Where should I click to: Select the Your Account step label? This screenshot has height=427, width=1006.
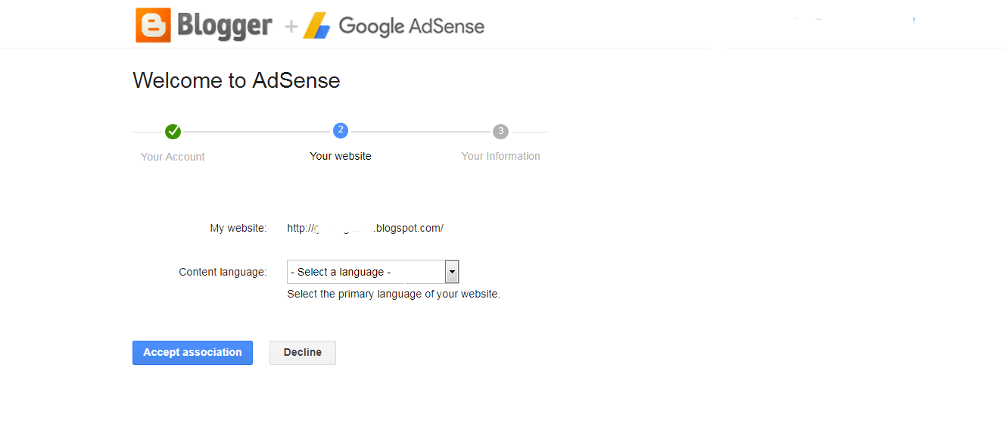click(x=173, y=157)
